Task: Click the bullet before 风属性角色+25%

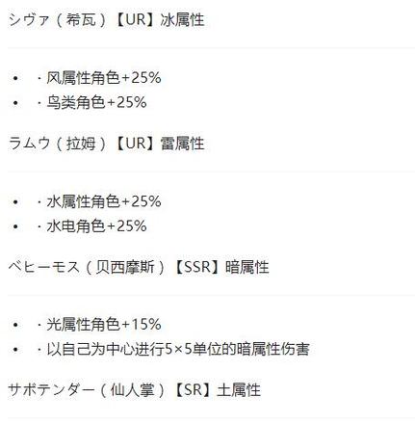Action: 15,78
